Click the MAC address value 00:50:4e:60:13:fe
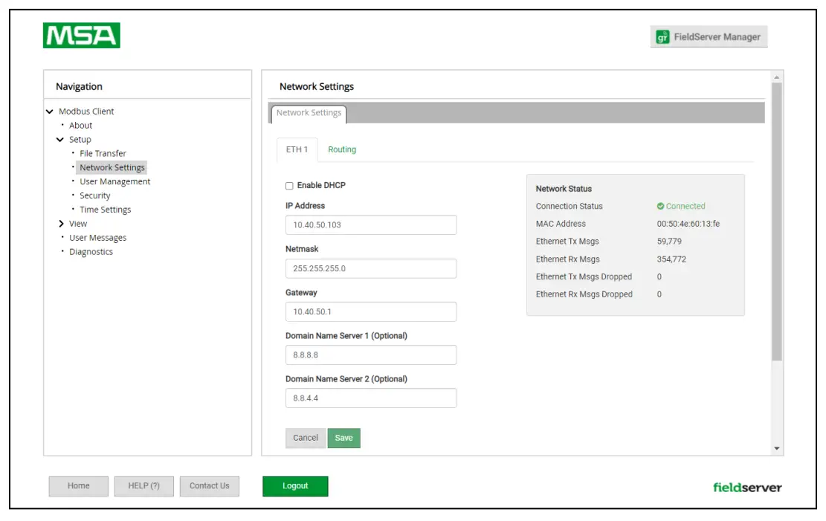 [x=688, y=224]
